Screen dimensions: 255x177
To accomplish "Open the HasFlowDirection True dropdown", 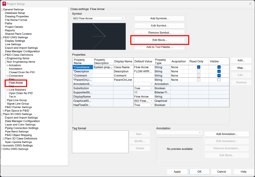I will pos(152,105).
